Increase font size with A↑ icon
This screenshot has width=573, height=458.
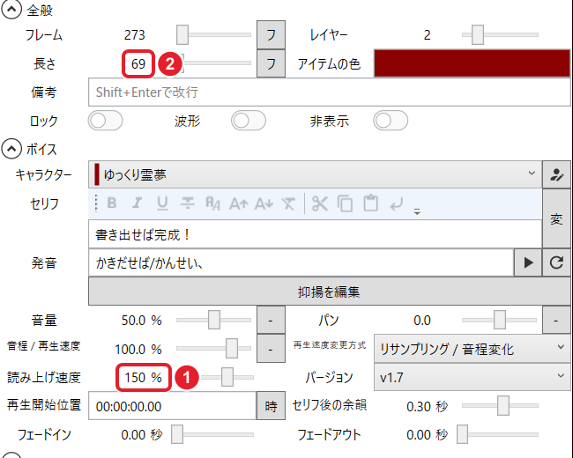239,203
